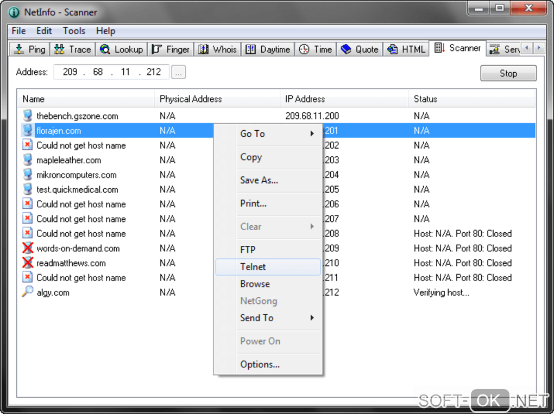
Task: Stop the scan with the Stop button
Action: pos(508,73)
